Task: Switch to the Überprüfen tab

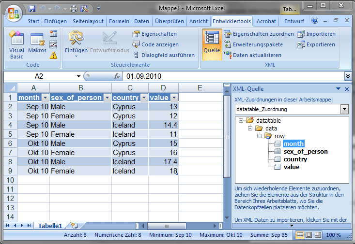Action: pos(170,21)
